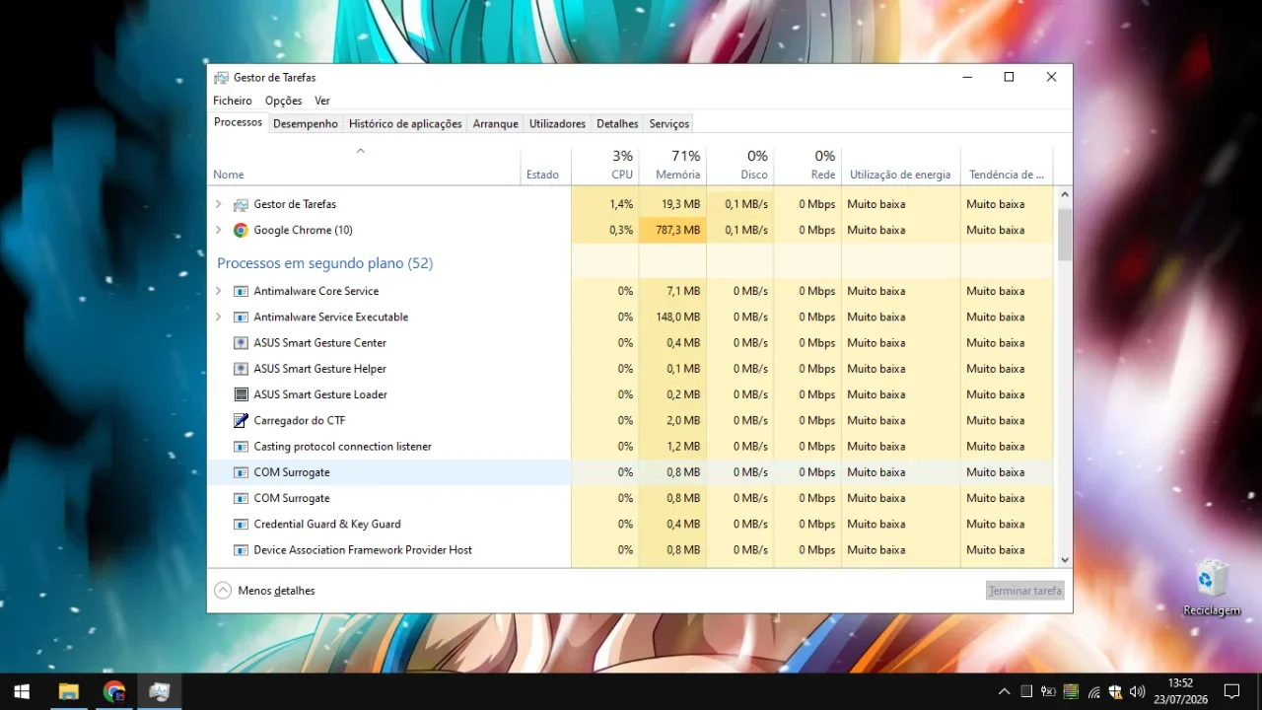The height and width of the screenshot is (710, 1262).
Task: Select the Gestor de Tarefas process row icon
Action: click(x=241, y=204)
